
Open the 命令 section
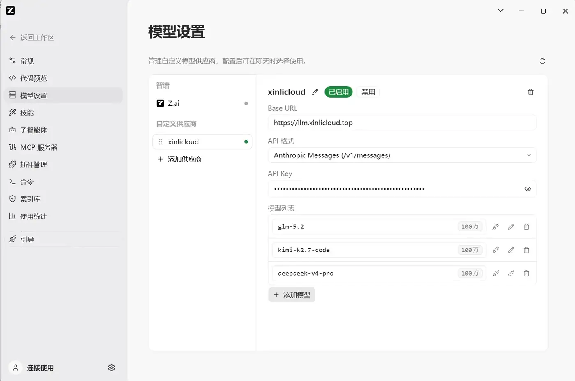click(63, 182)
